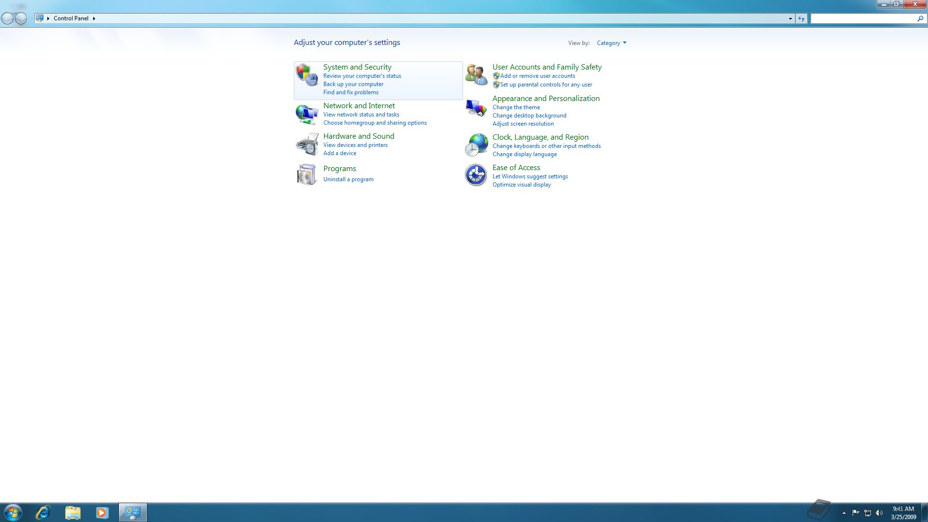
Task: Click Back up your computer
Action: click(x=353, y=84)
